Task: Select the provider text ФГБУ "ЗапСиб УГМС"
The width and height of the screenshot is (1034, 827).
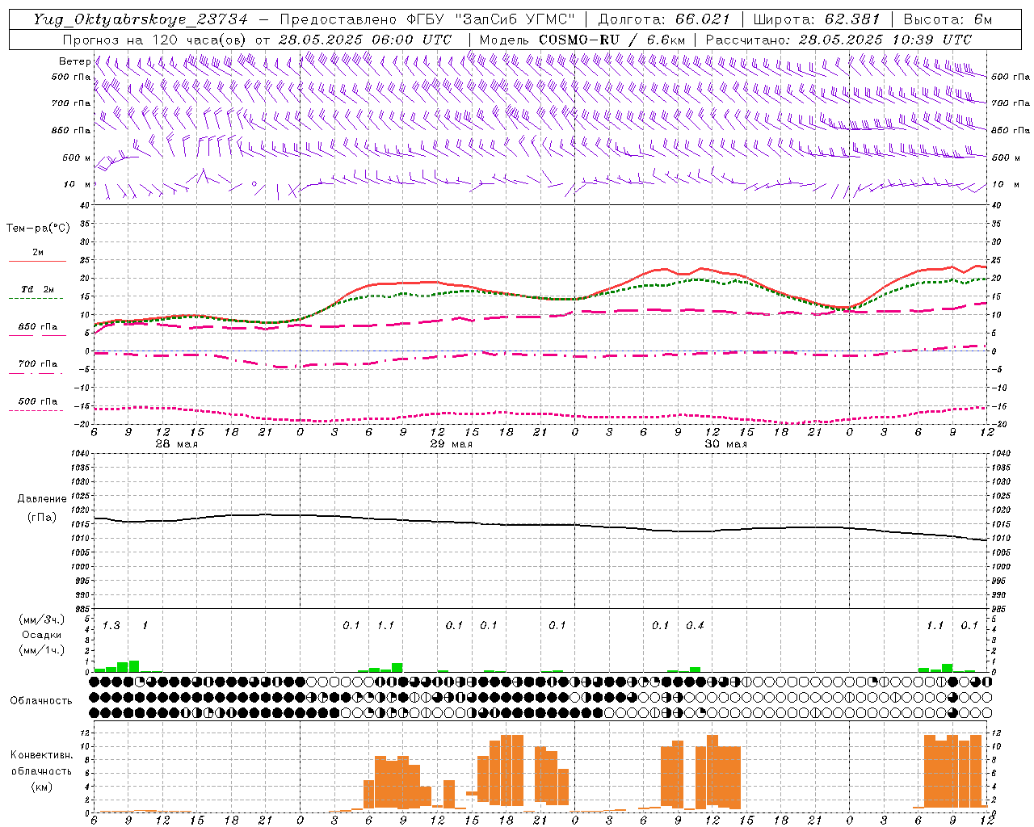Action: pyautogui.click(x=493, y=19)
